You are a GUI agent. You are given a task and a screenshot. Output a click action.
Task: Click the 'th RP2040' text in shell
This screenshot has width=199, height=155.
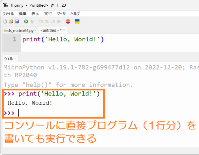pyautogui.click(x=20, y=75)
